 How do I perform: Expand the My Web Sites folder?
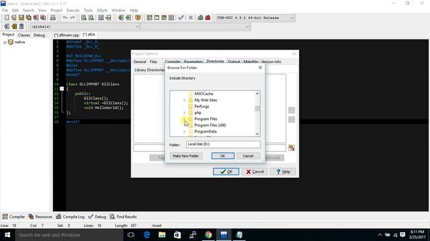(184, 100)
